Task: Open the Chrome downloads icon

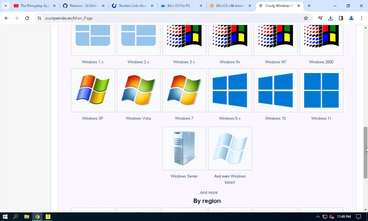Action: click(x=331, y=18)
